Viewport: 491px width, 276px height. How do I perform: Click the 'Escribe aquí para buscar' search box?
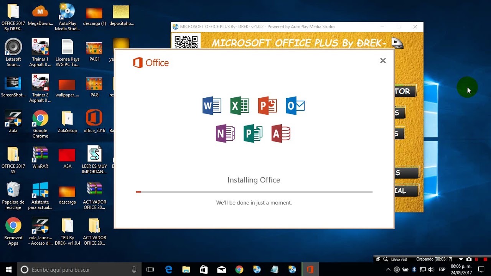click(79, 269)
